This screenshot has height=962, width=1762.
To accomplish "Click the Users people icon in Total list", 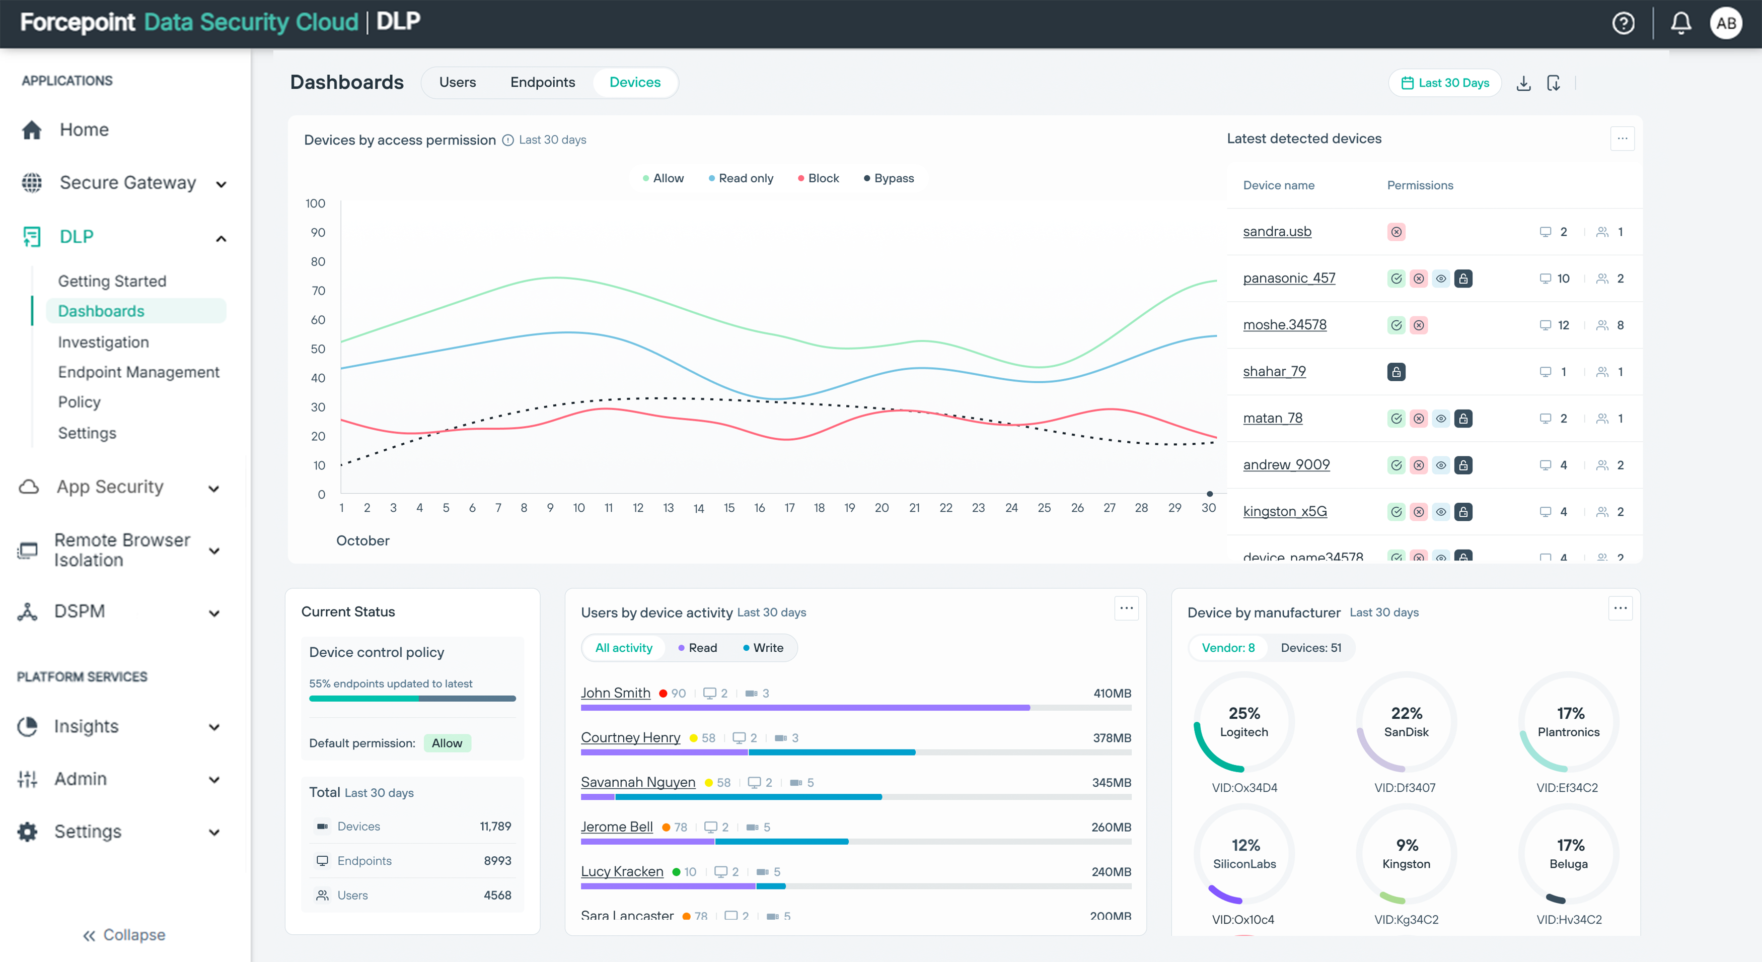I will [322, 895].
